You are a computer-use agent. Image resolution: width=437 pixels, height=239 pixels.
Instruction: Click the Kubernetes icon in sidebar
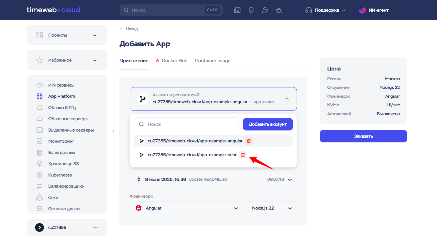[40, 175]
